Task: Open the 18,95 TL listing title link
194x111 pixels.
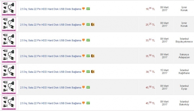Action: point(50,9)
